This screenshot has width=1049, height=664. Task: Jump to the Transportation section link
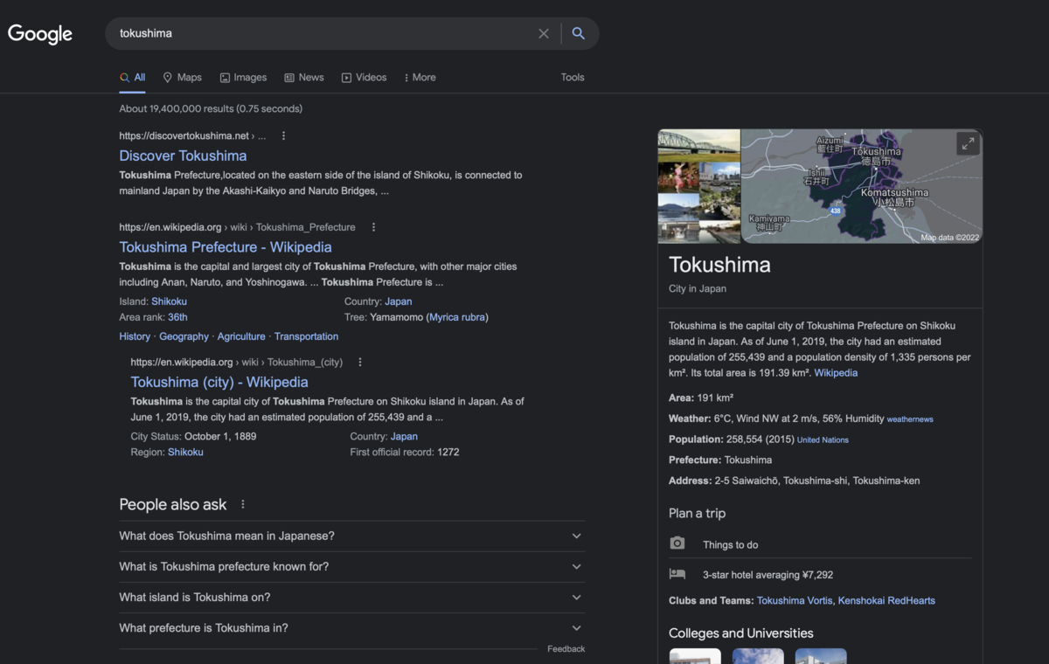(x=306, y=336)
